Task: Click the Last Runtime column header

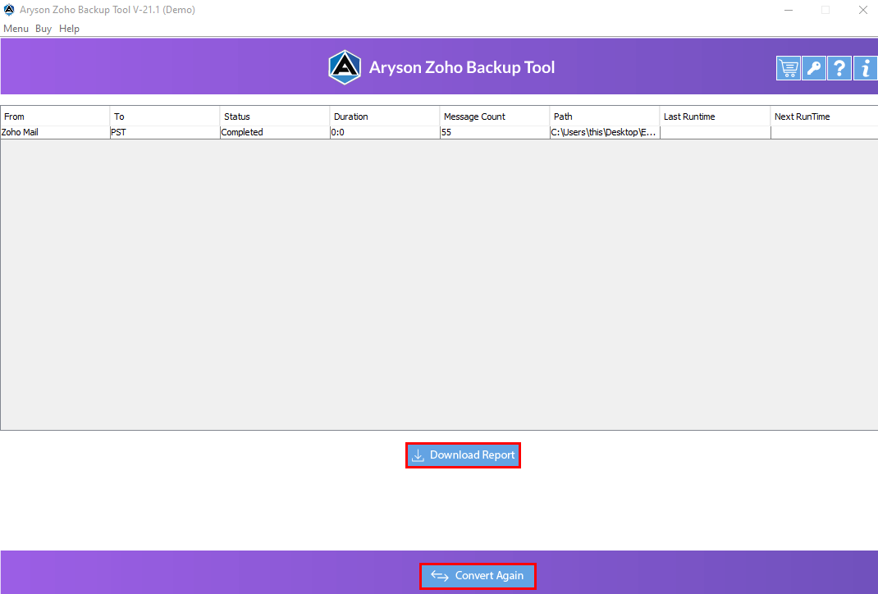Action: 715,117
